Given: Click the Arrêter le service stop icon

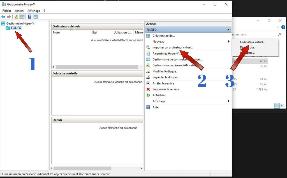Looking at the screenshot, I should click(x=148, y=83).
